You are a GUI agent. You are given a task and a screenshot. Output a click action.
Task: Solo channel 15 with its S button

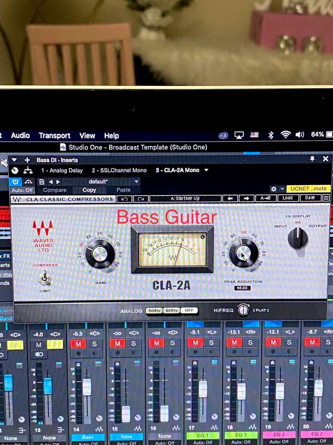pos(133,343)
